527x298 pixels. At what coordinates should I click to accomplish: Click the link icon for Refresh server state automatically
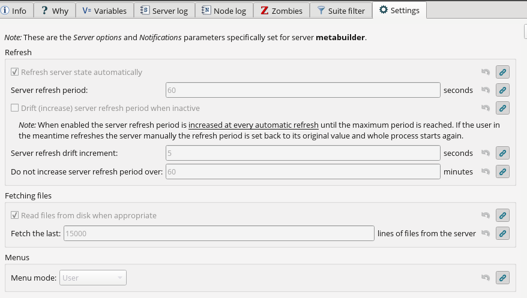(x=503, y=73)
